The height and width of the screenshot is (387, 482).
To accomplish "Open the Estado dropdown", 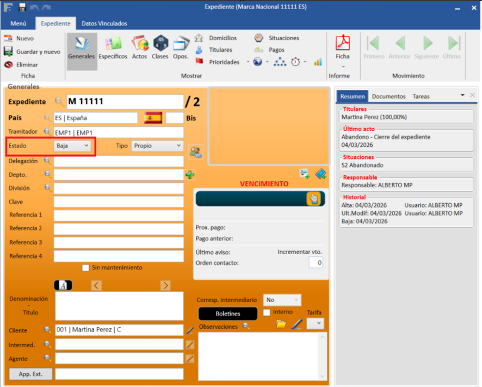I will (x=73, y=146).
